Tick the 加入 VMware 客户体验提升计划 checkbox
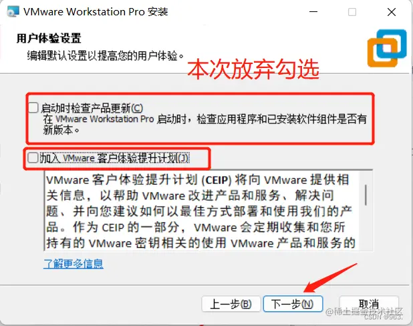This screenshot has height=326, width=413. pos(33,157)
